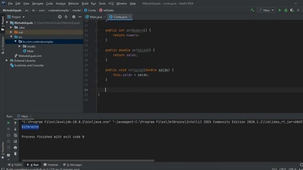Click the model breadcrumb in navigation bar
The image size is (303, 170).
(77, 10)
